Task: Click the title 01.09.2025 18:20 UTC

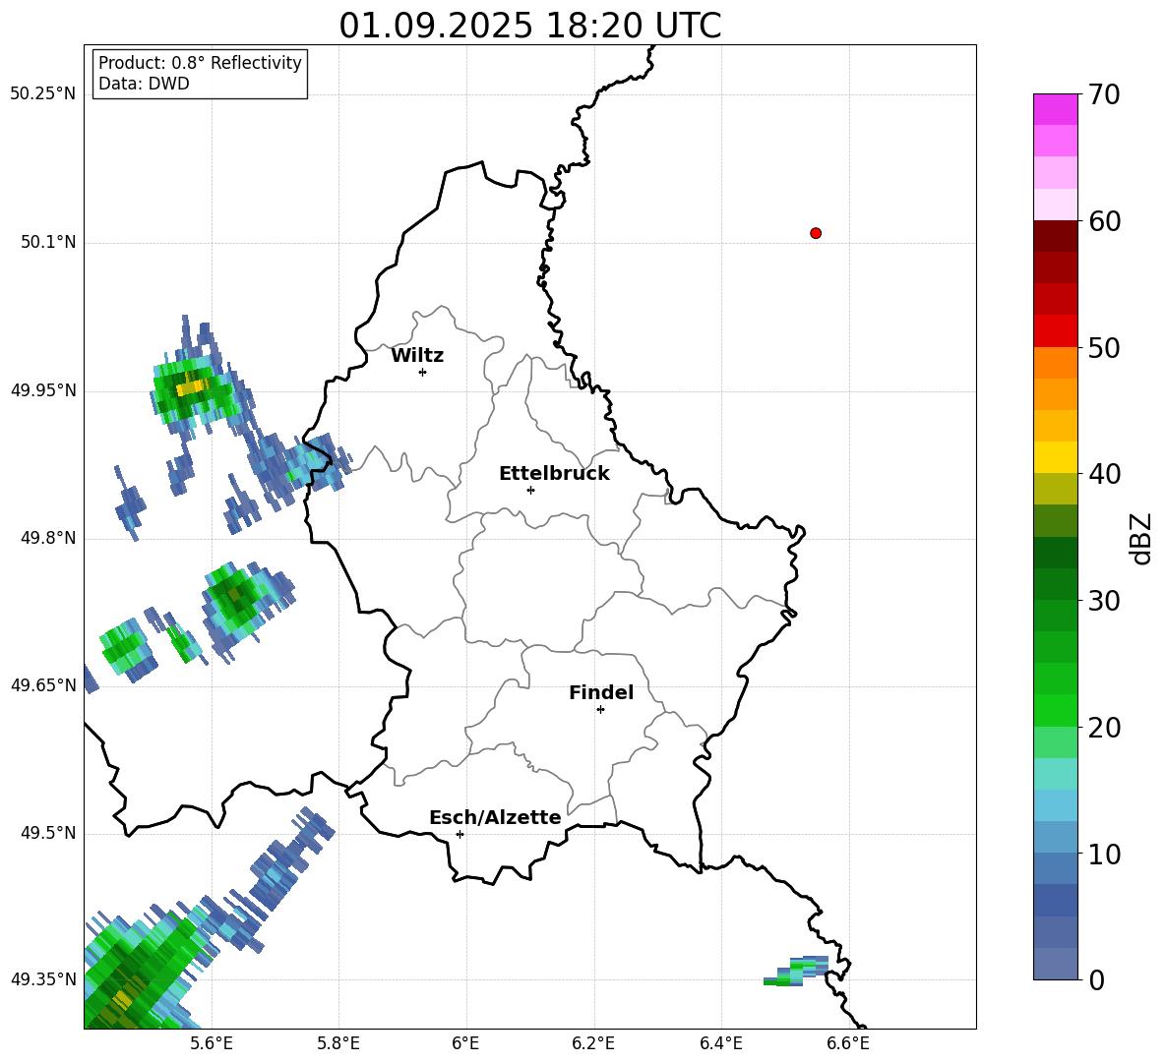Action: 529,26
